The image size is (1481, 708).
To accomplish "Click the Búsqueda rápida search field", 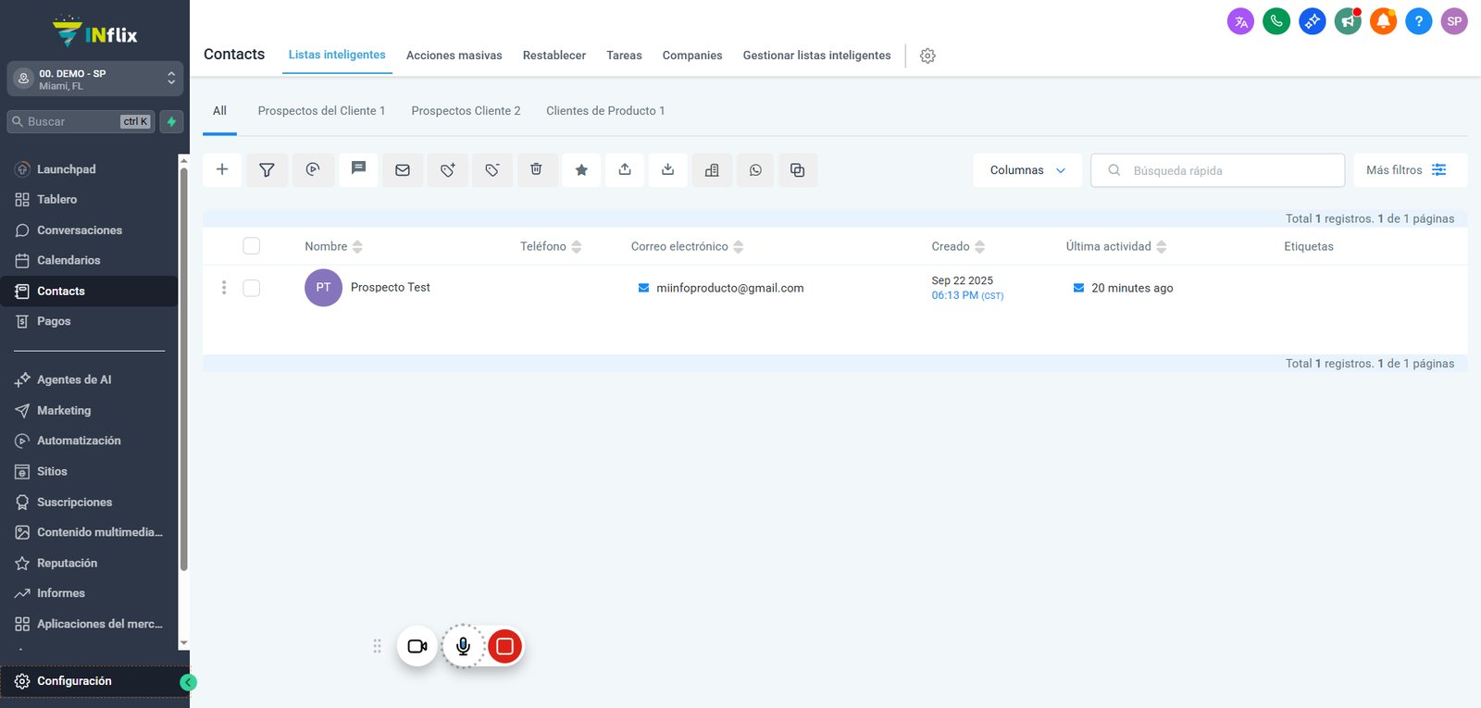I will [1217, 170].
